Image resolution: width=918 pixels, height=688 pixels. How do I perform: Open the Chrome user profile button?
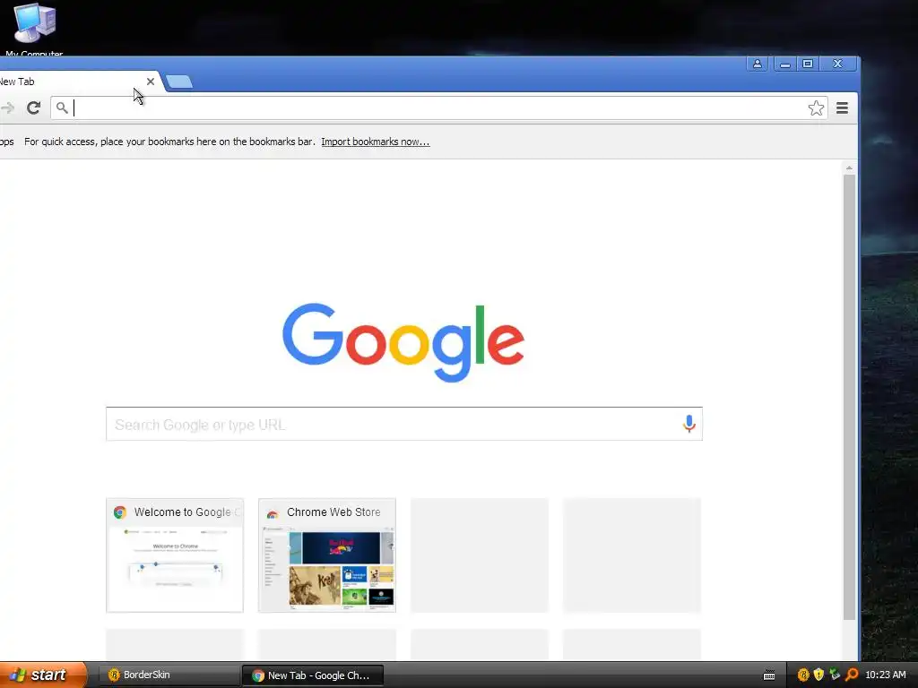(757, 64)
